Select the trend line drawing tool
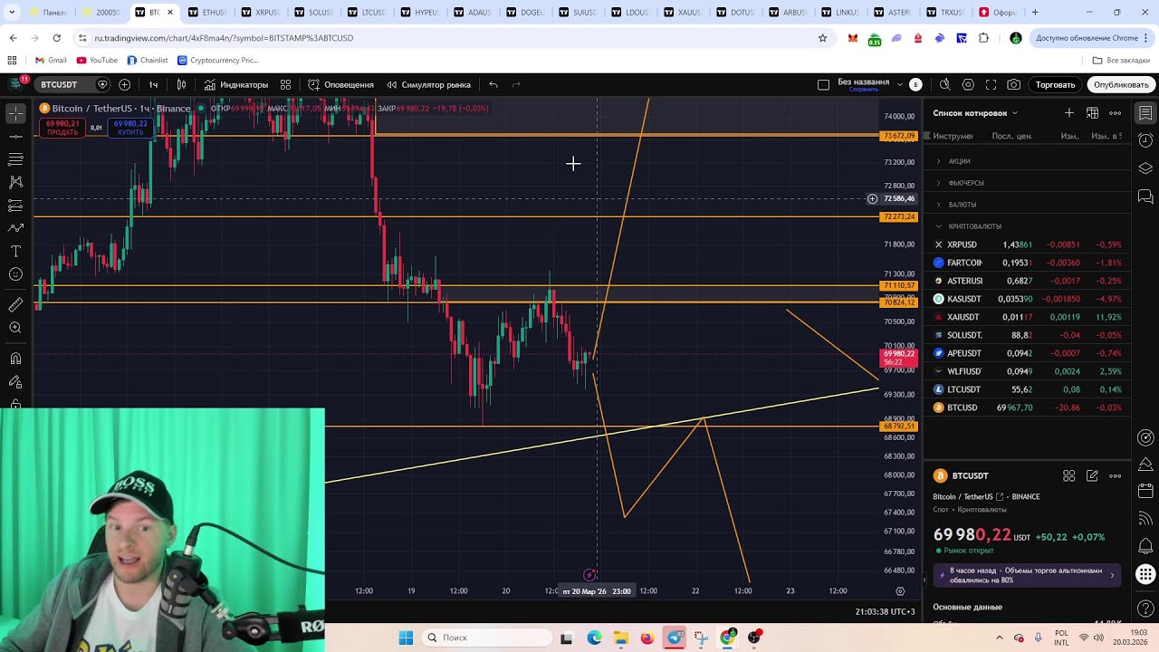The width and height of the screenshot is (1159, 652). pos(15,136)
